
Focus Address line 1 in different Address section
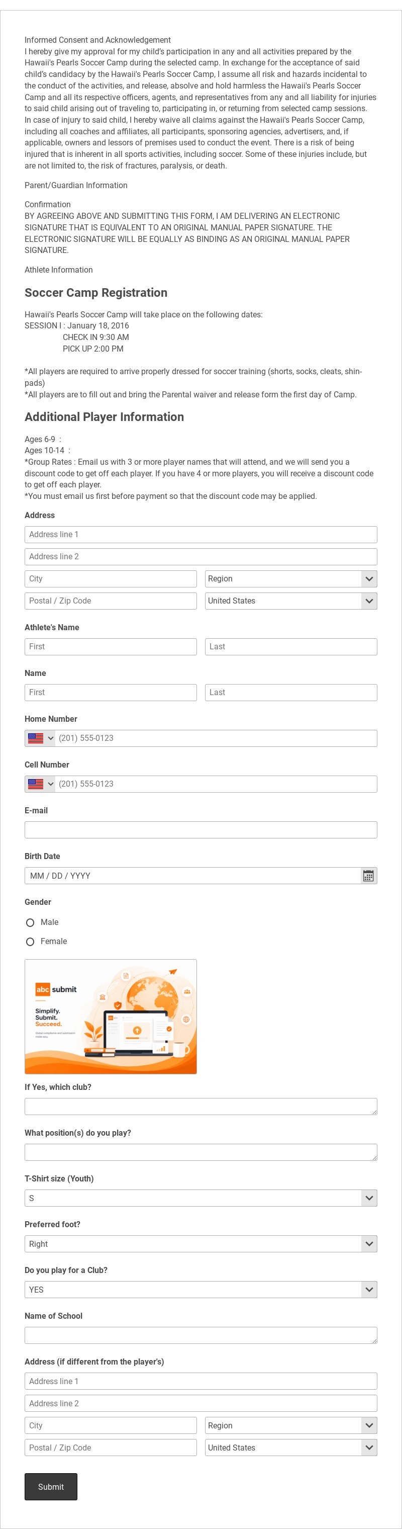201,1381
